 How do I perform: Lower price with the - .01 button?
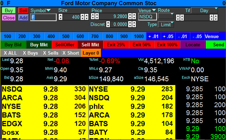click(x=183, y=36)
